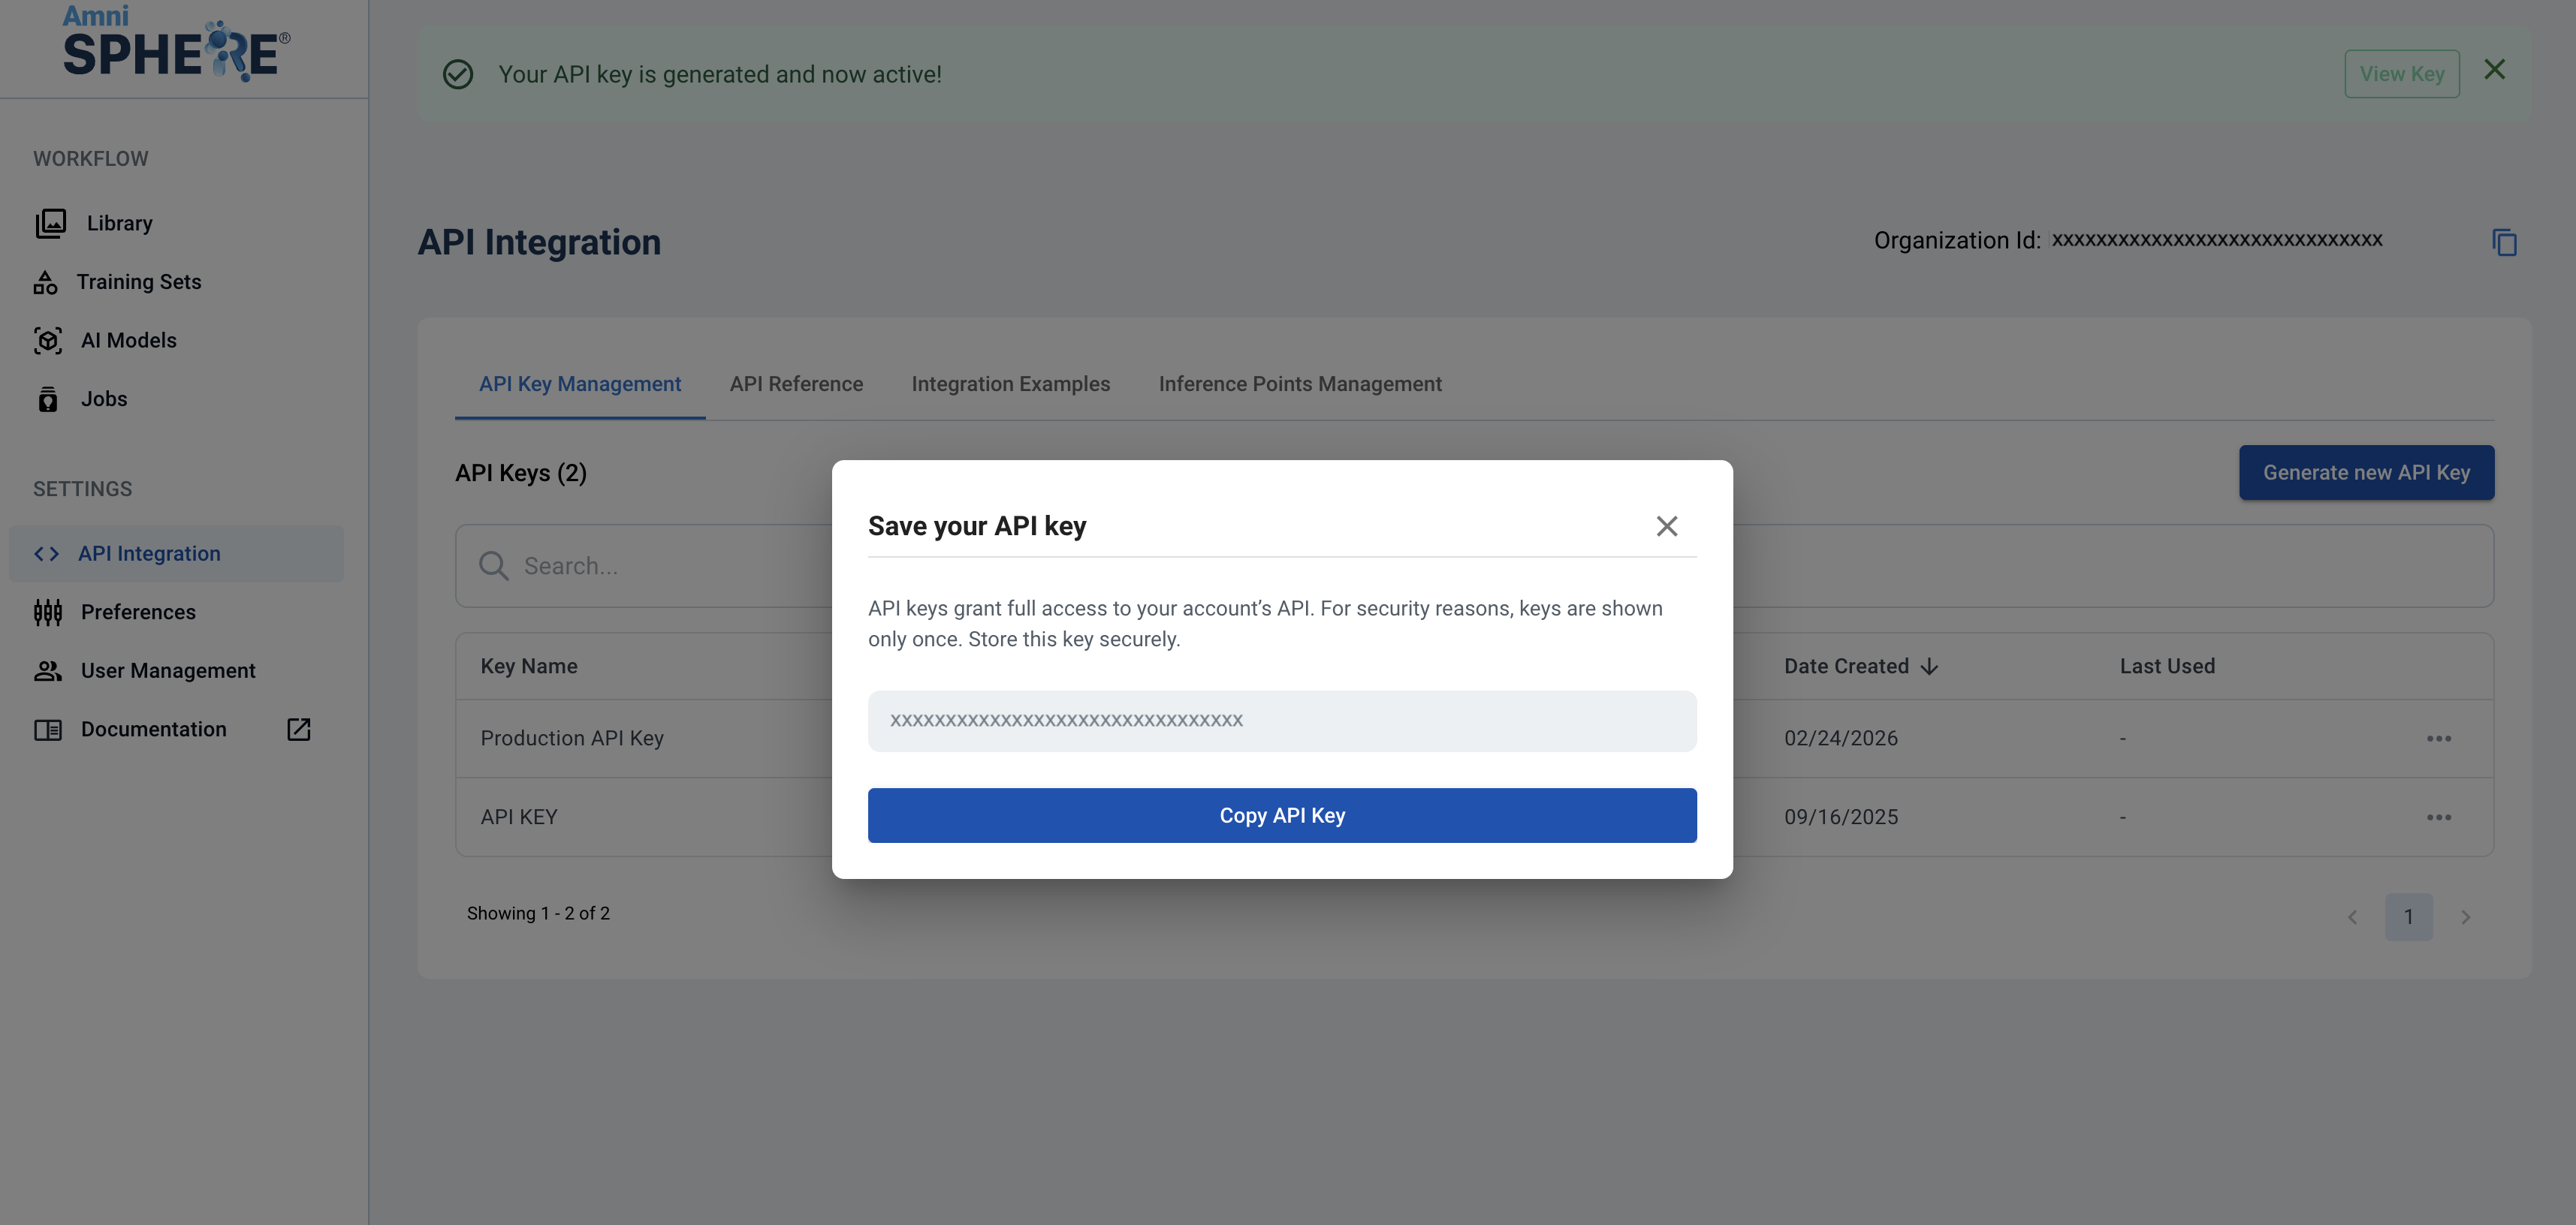Go to AI Models page
This screenshot has height=1225, width=2576.
[128, 341]
